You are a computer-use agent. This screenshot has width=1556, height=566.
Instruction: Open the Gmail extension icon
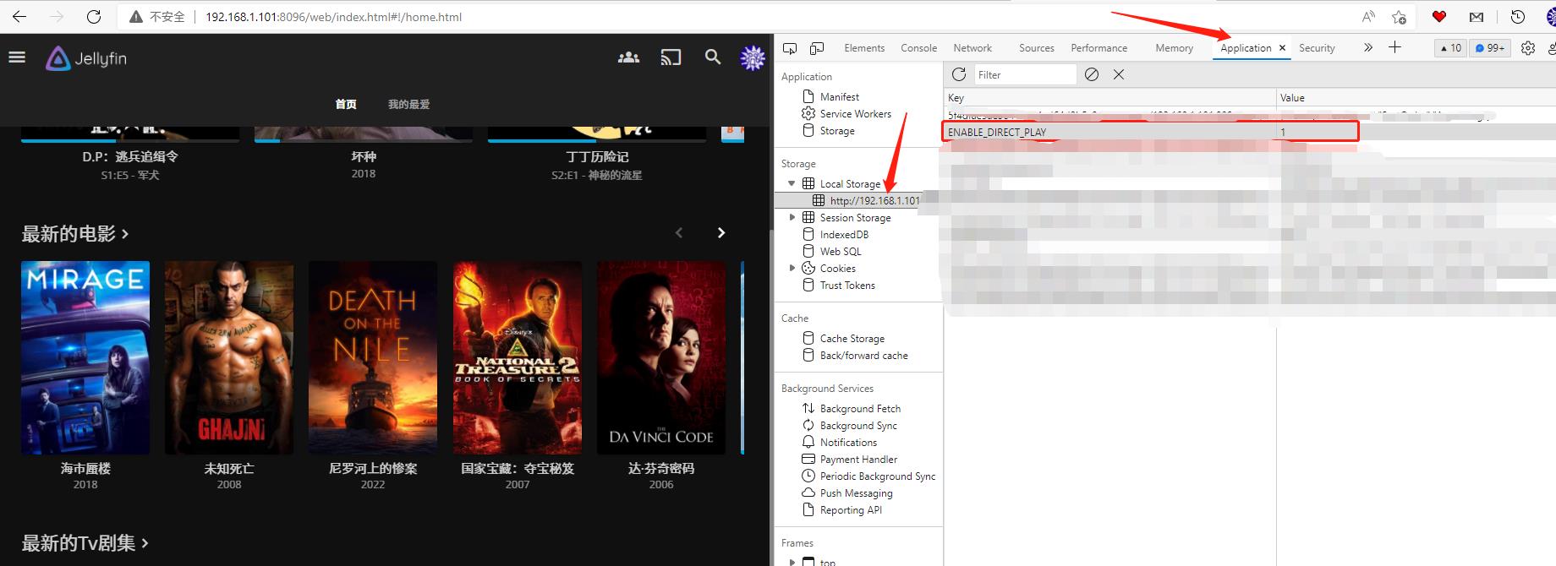click(x=1477, y=17)
